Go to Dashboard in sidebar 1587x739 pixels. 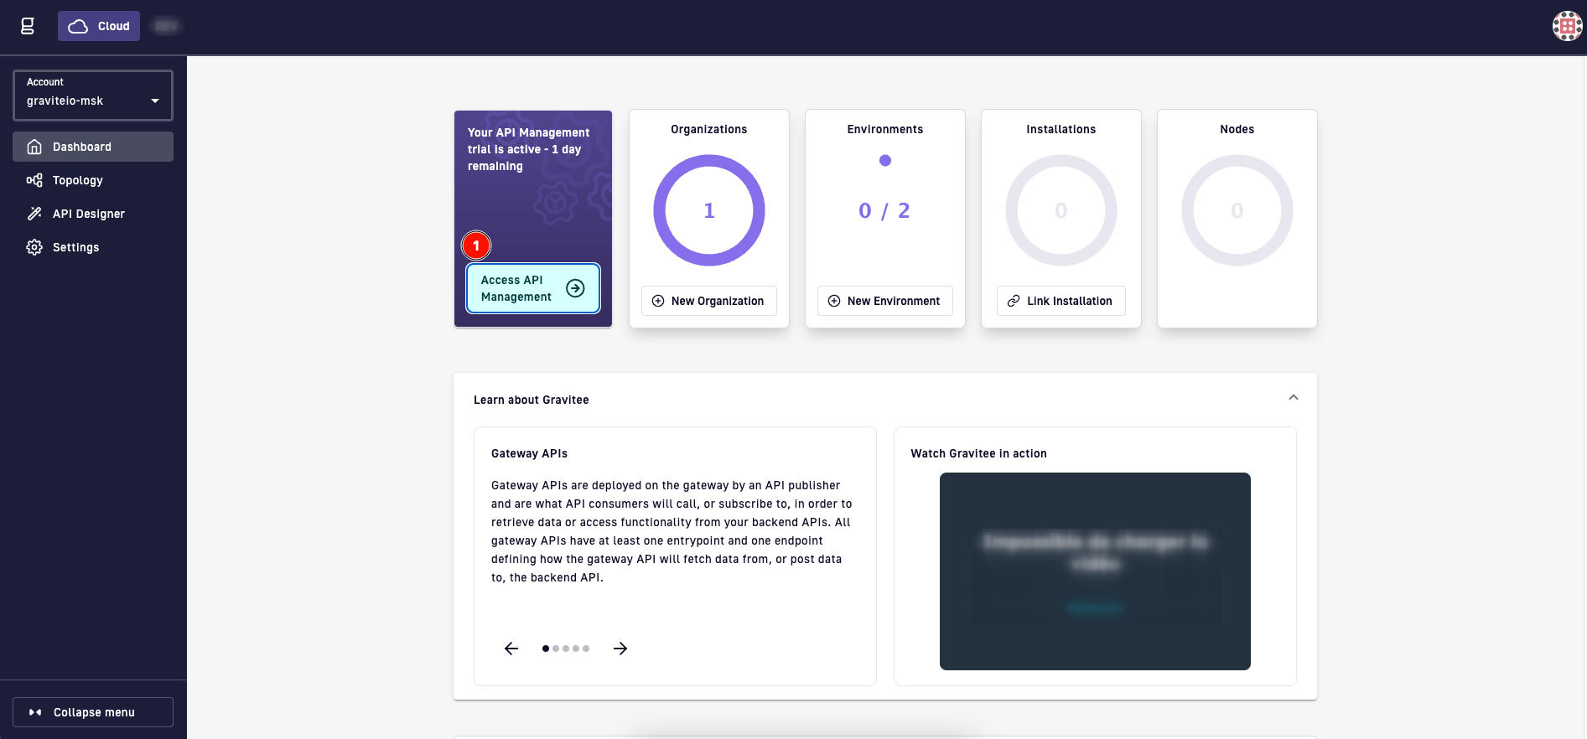pyautogui.click(x=93, y=147)
